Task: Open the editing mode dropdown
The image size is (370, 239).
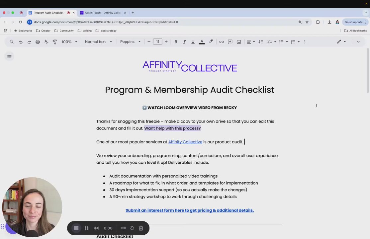Action: (x=341, y=42)
